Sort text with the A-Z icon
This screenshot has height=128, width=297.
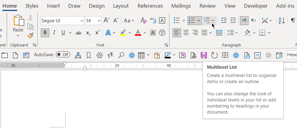pyautogui.click(x=282, y=20)
